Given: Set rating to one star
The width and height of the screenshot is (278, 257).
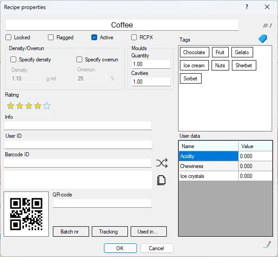Looking at the screenshot, I should click(11, 106).
